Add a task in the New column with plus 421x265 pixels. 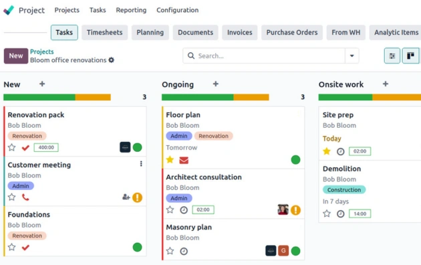point(42,84)
